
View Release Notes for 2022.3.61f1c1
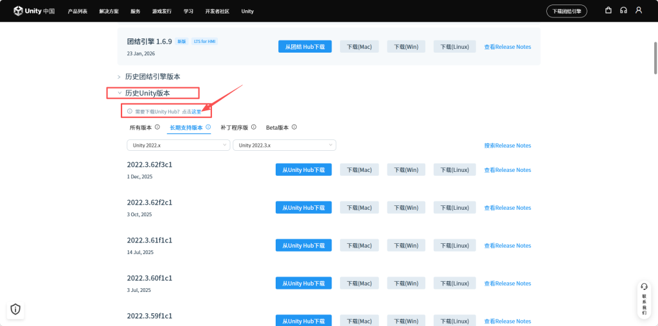pos(508,246)
